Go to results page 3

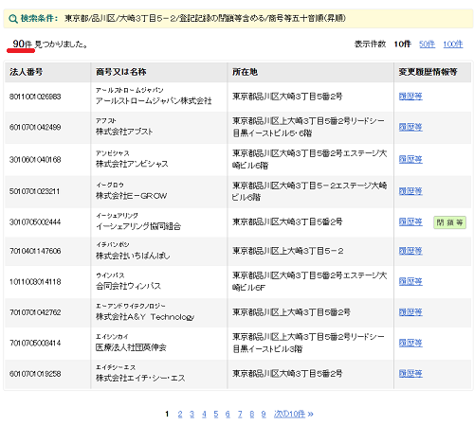pos(191,414)
